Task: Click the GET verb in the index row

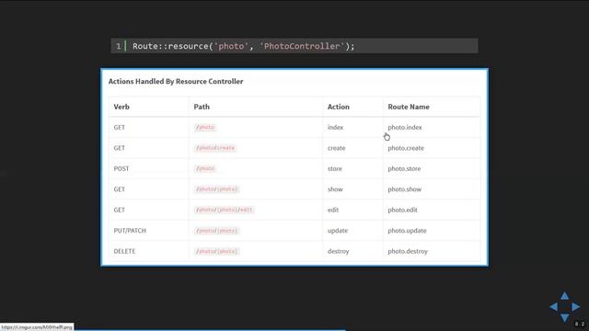Action: (120, 127)
